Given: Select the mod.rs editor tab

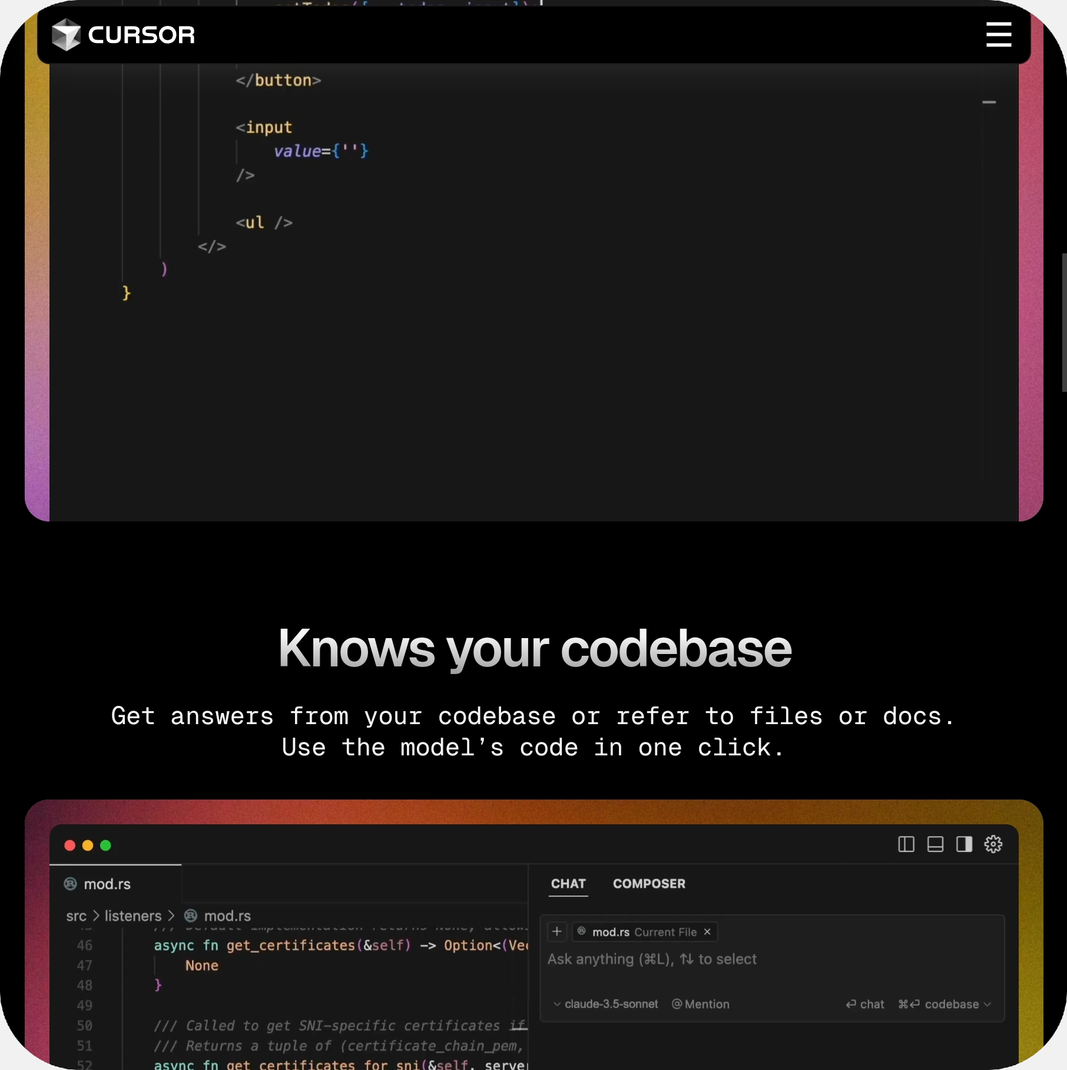Looking at the screenshot, I should tap(115, 884).
